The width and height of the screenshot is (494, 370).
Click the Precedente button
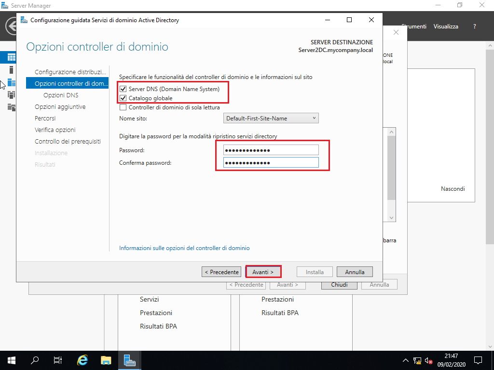click(221, 271)
